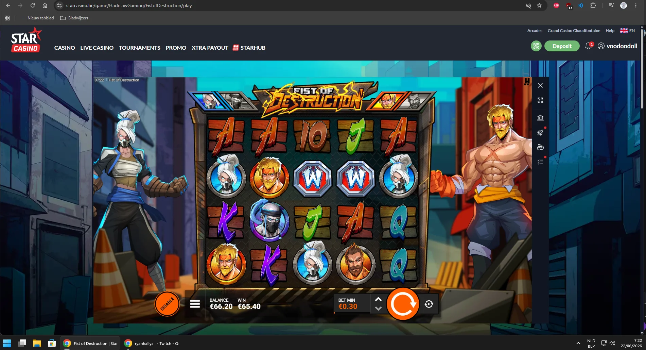The width and height of the screenshot is (646, 350).
Task: Open the game hamburger menu
Action: (195, 304)
